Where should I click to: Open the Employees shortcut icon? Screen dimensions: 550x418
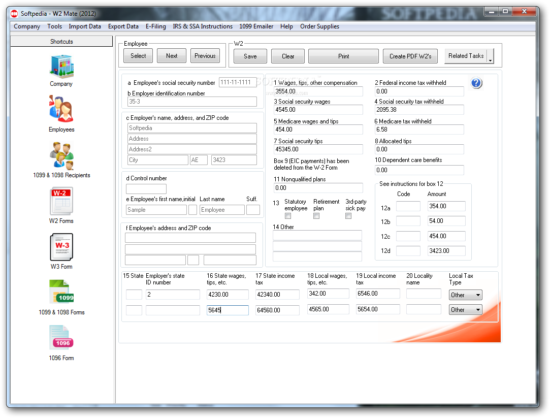[61, 109]
